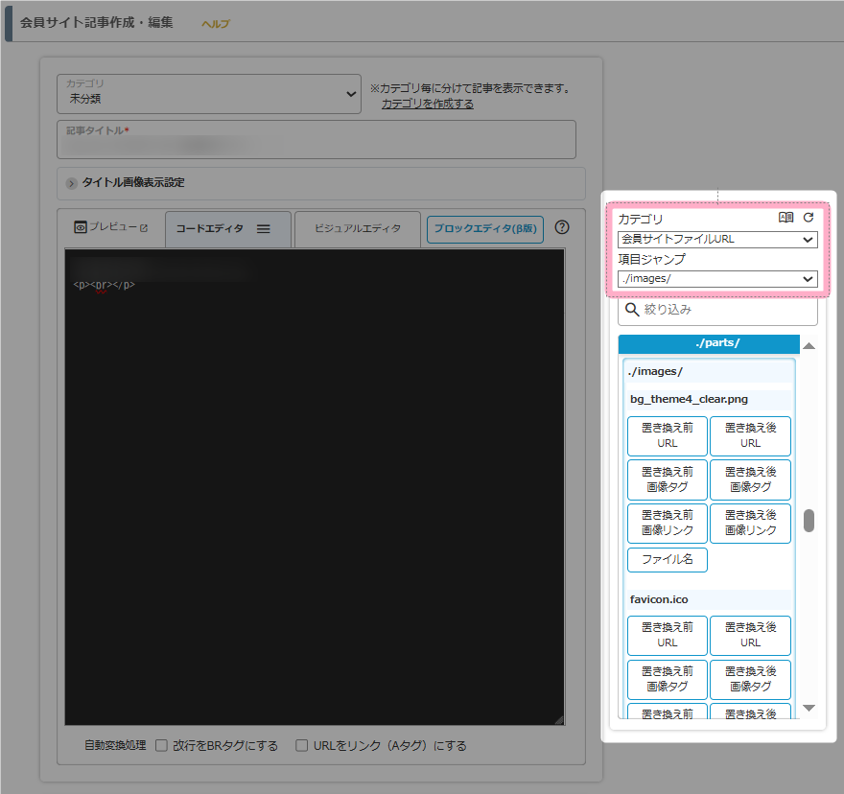Switch to the ビジュアルエディタ tab
The image size is (844, 794).
pos(357,229)
